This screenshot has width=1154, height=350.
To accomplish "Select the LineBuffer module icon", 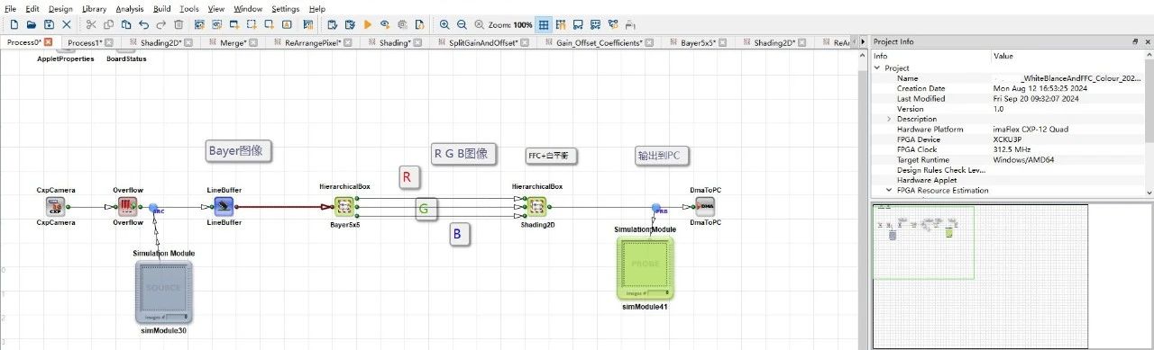I will click(x=224, y=207).
